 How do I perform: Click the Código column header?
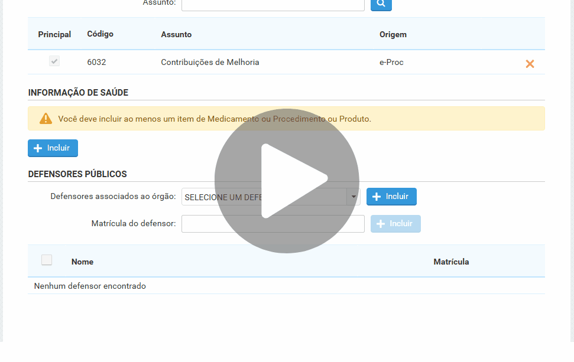(100, 34)
